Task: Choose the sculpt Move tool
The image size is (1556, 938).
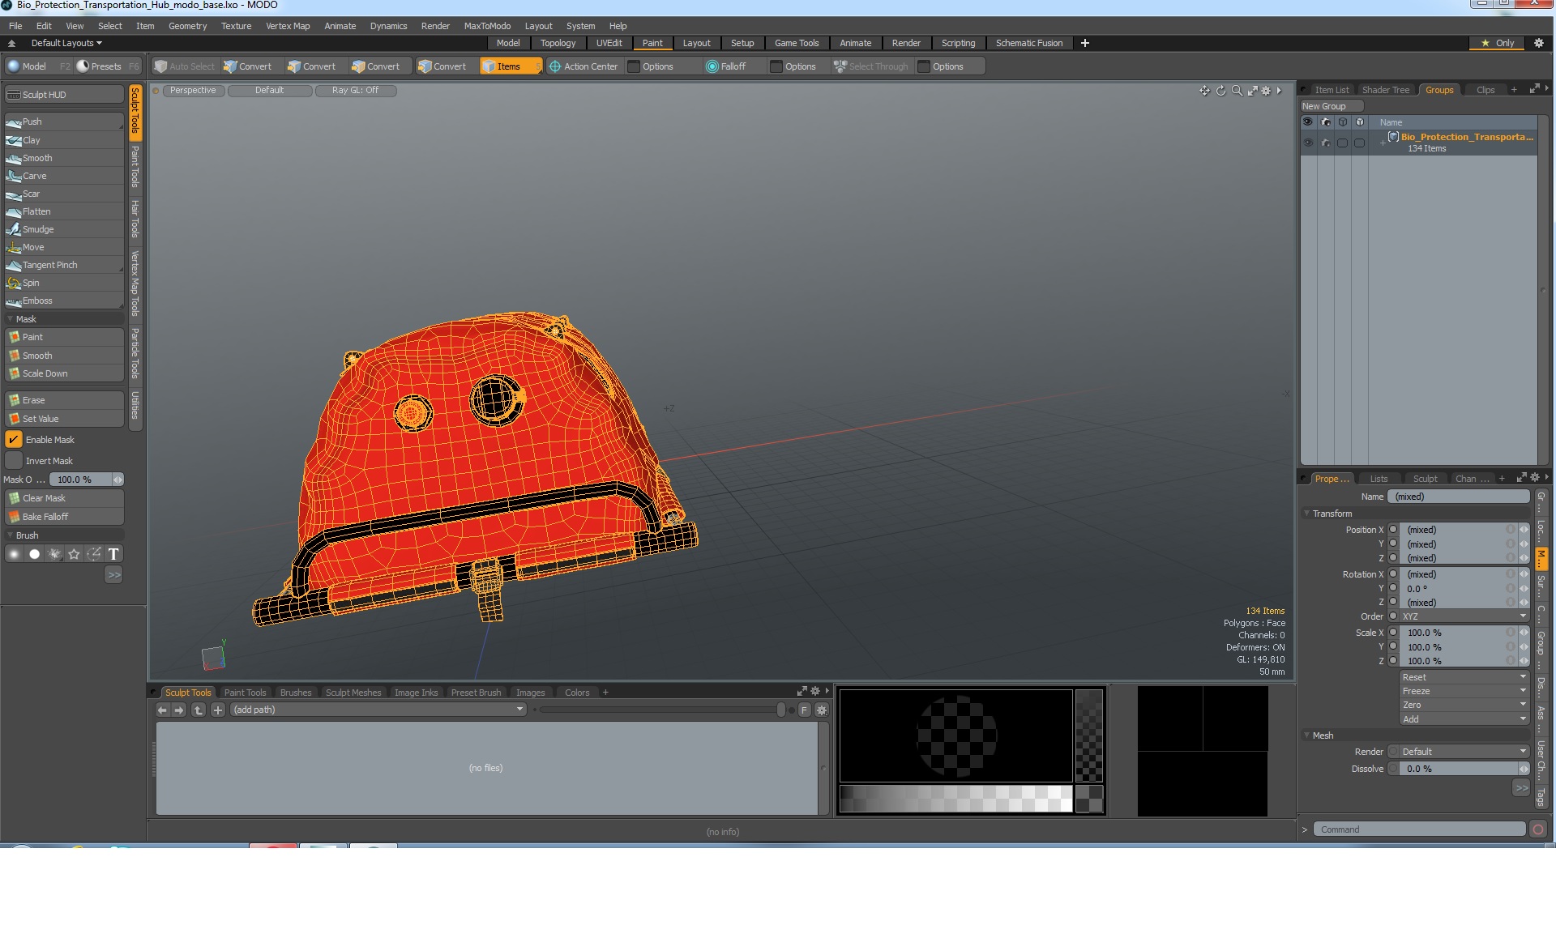Action: [x=64, y=247]
